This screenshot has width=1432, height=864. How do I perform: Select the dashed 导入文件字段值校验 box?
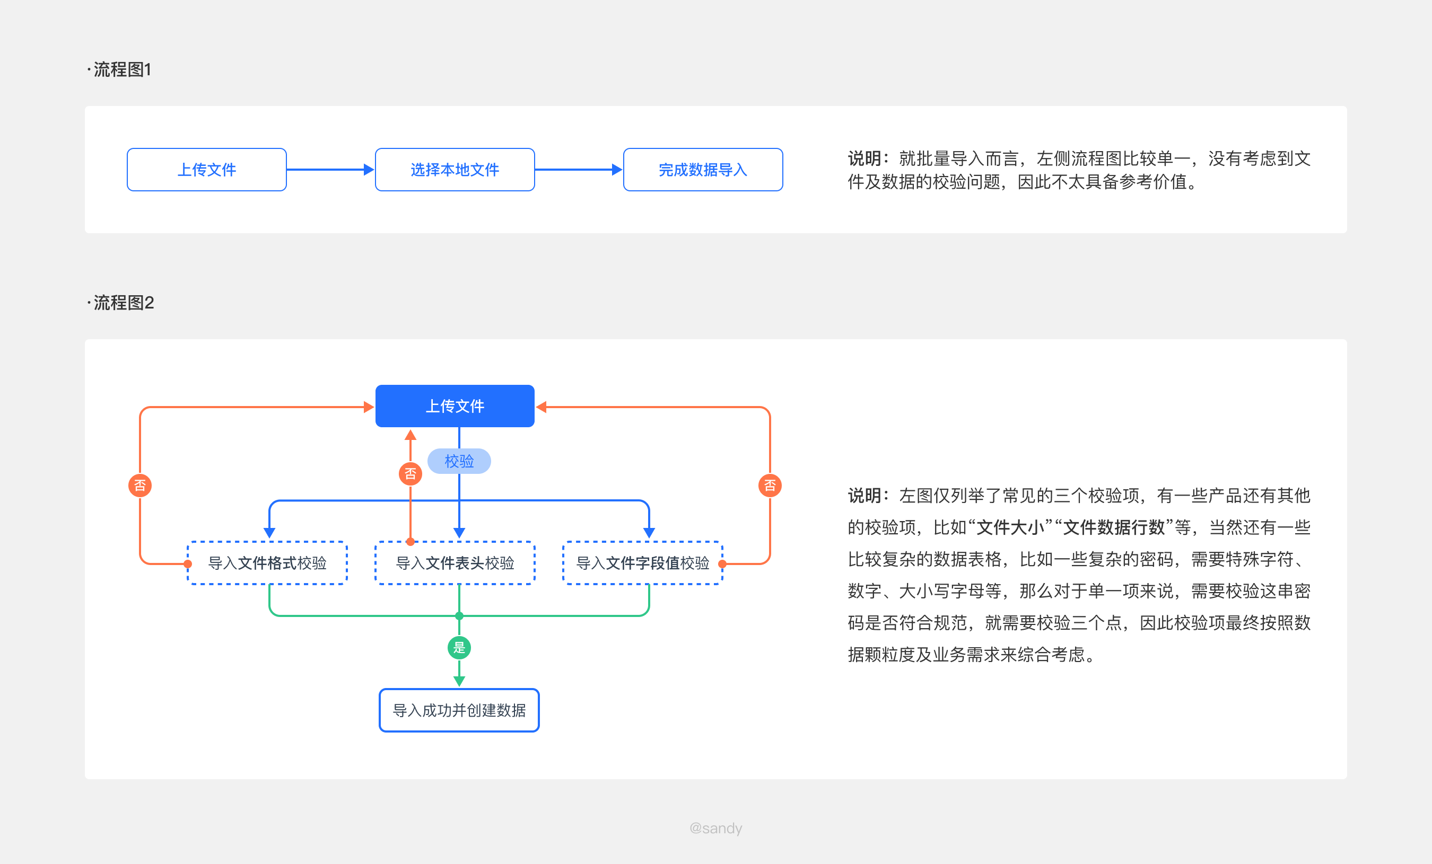(x=642, y=562)
